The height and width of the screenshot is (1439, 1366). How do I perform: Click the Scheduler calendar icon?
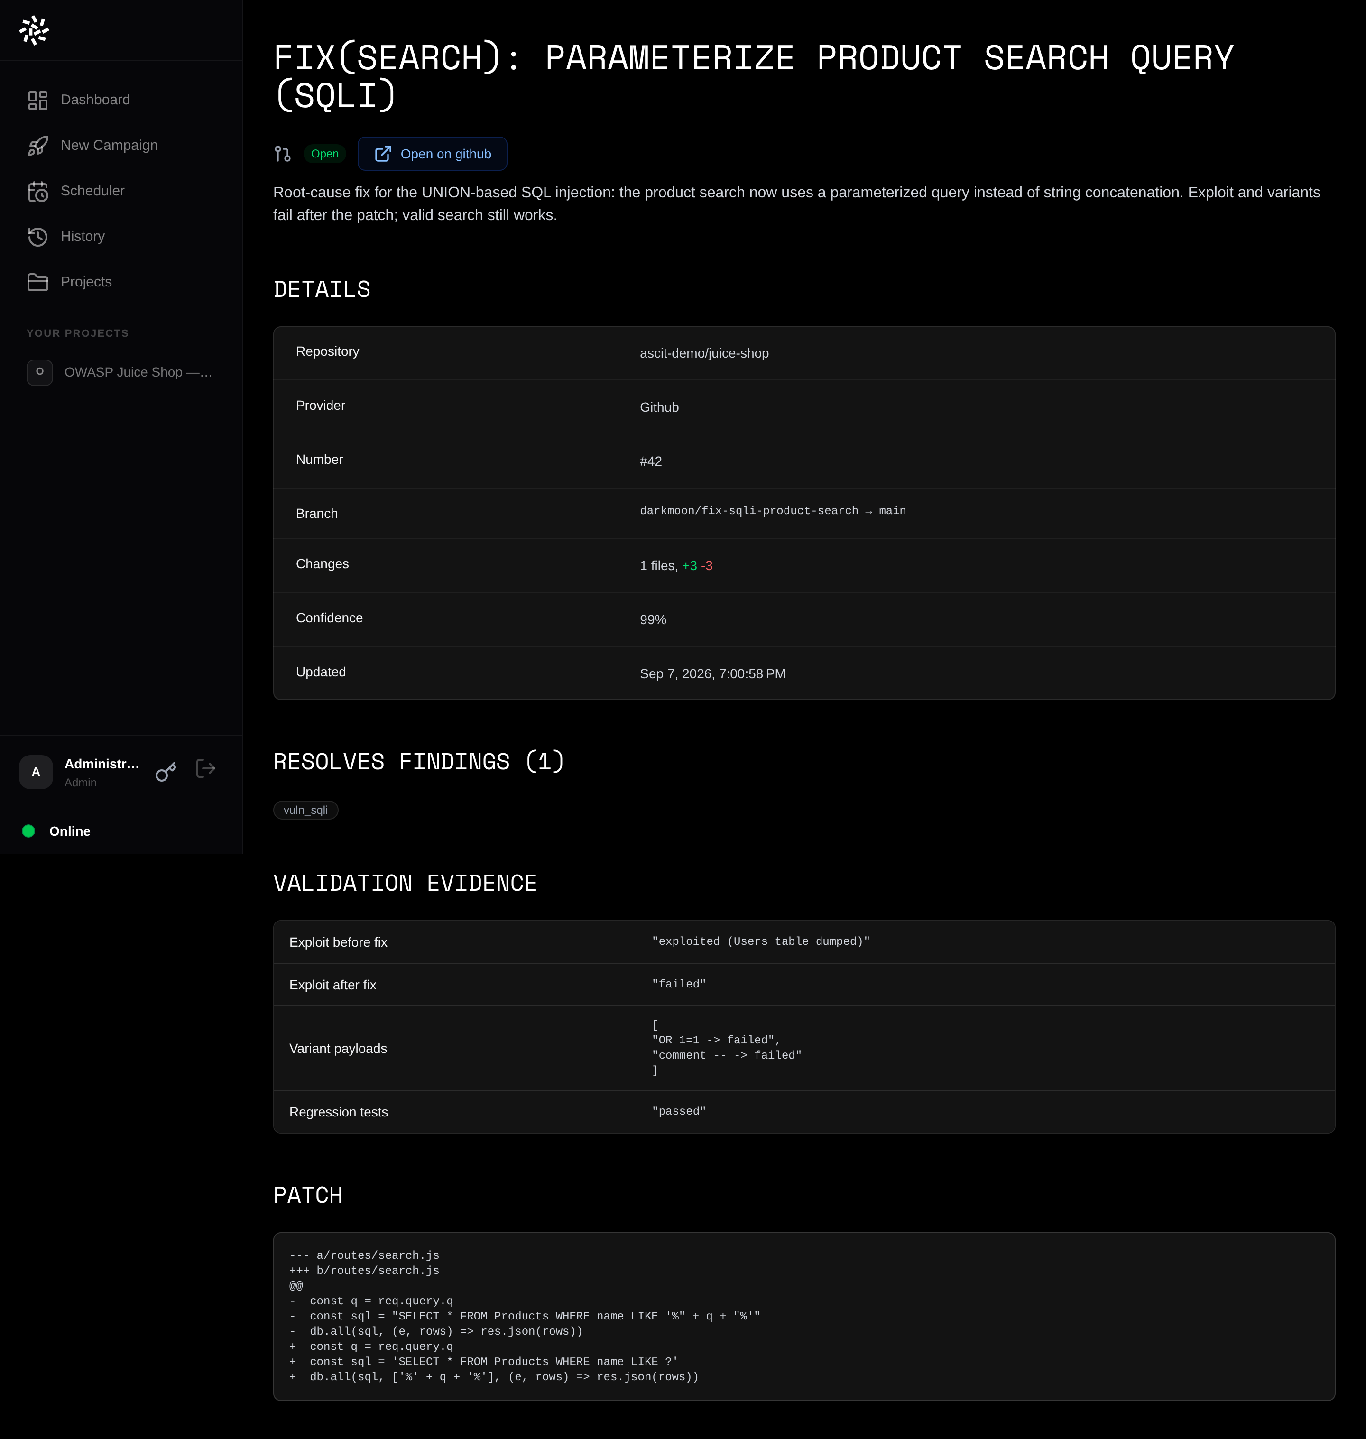coord(38,192)
